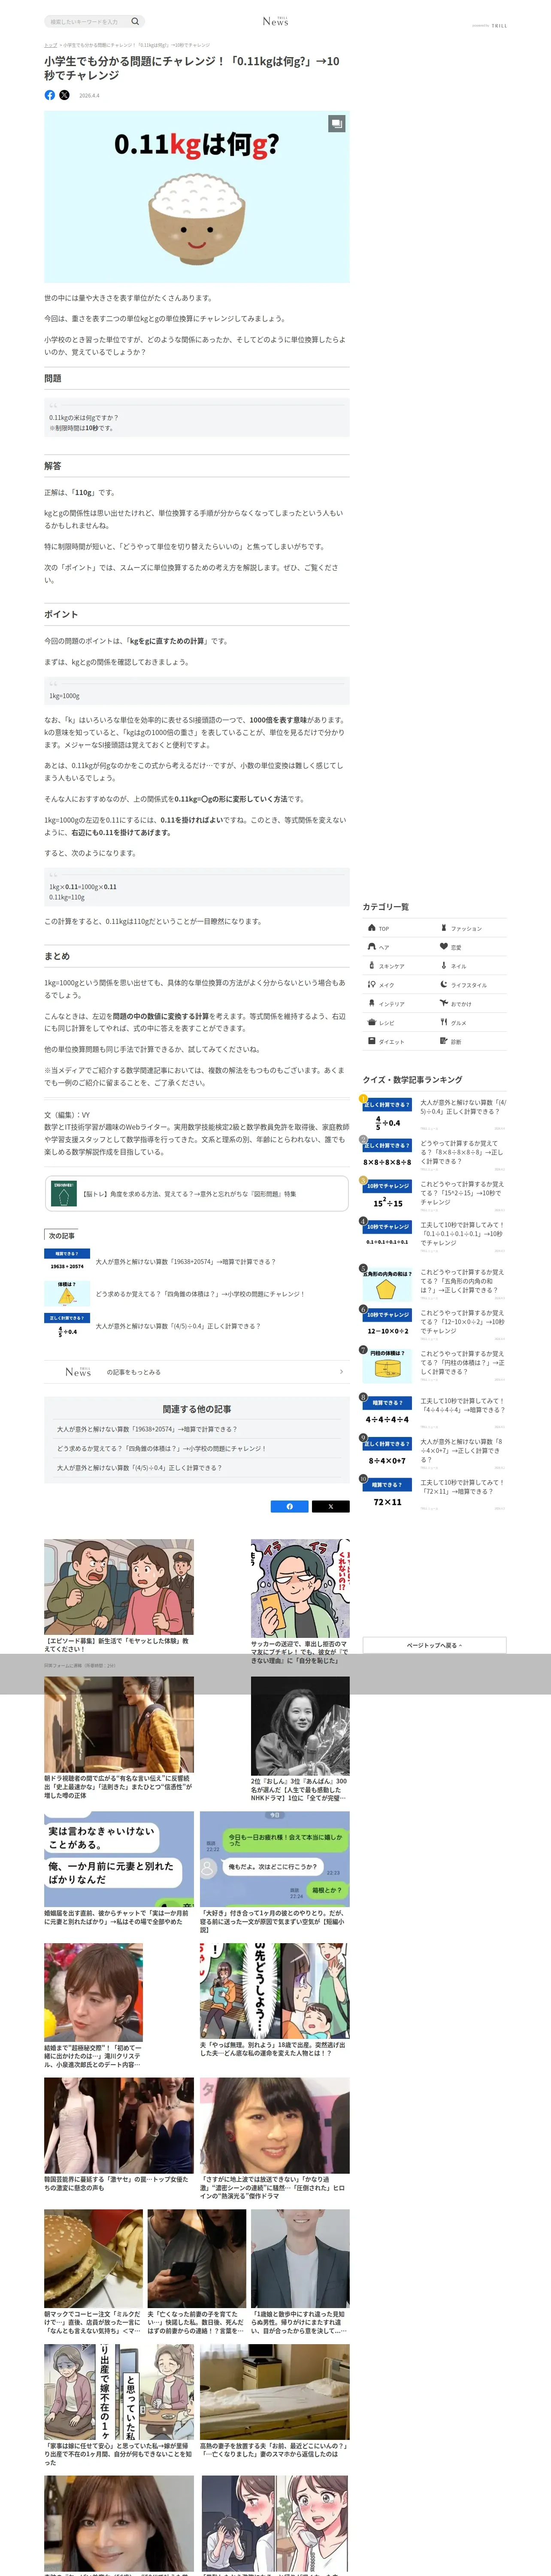
Task: Expand の記事をもっとみる chevron arrow
Action: point(341,1372)
